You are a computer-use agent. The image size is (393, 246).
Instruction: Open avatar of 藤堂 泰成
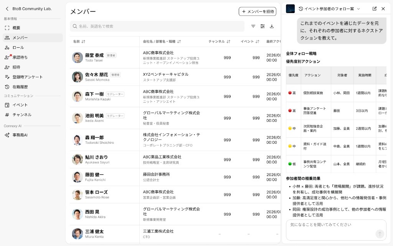click(78, 58)
